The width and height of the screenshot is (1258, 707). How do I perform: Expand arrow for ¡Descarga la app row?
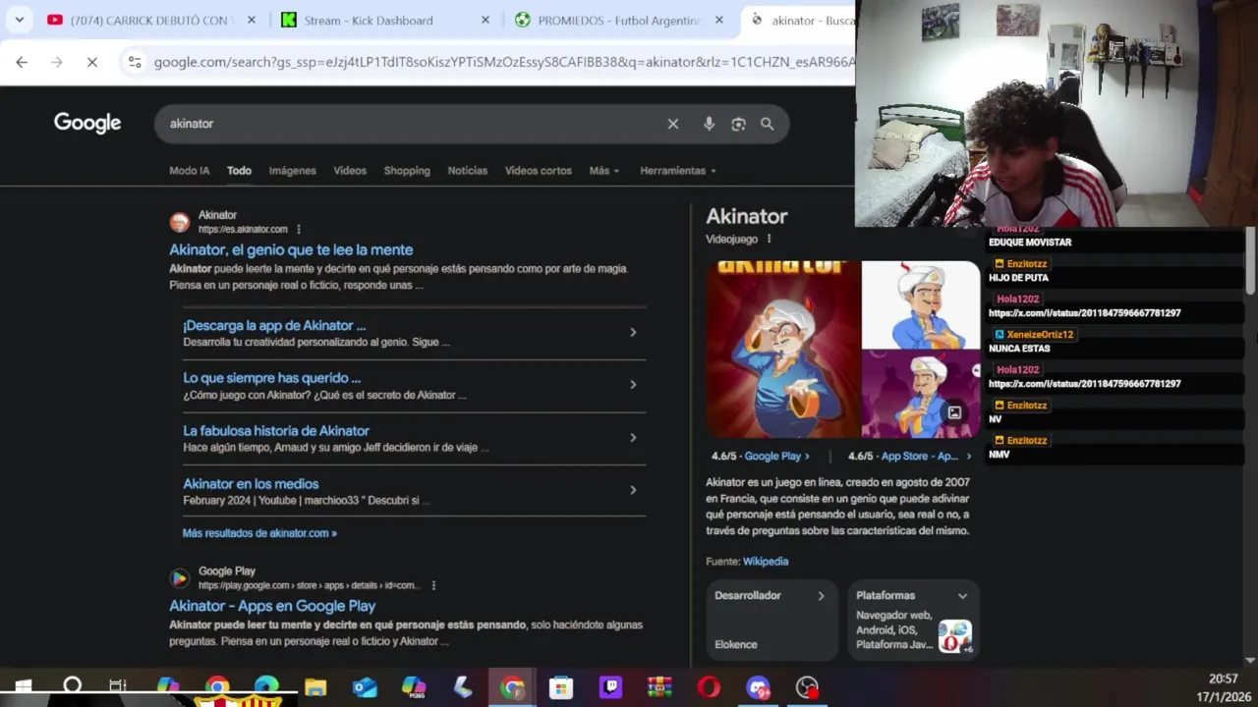coord(633,332)
